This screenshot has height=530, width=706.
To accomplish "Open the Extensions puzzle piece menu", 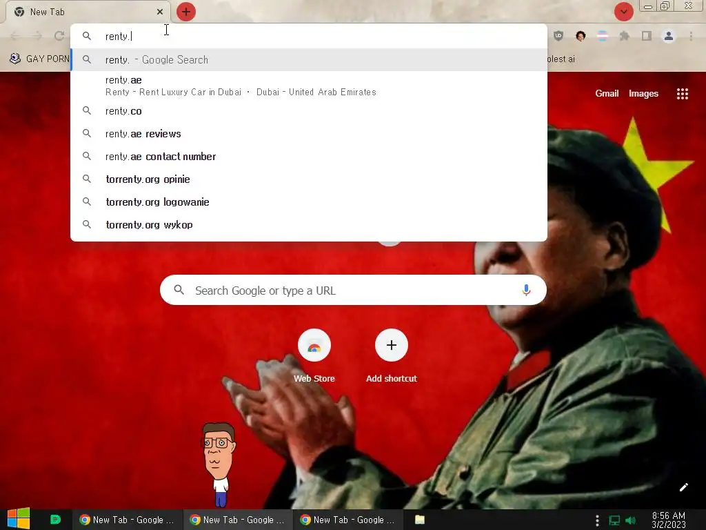I will pos(625,36).
